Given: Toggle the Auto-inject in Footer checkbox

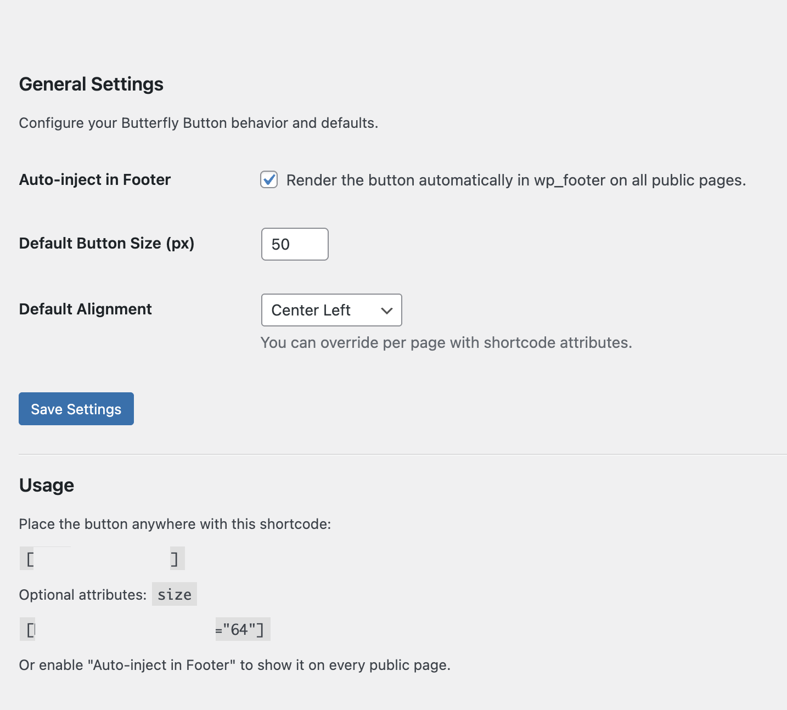Looking at the screenshot, I should (x=269, y=180).
